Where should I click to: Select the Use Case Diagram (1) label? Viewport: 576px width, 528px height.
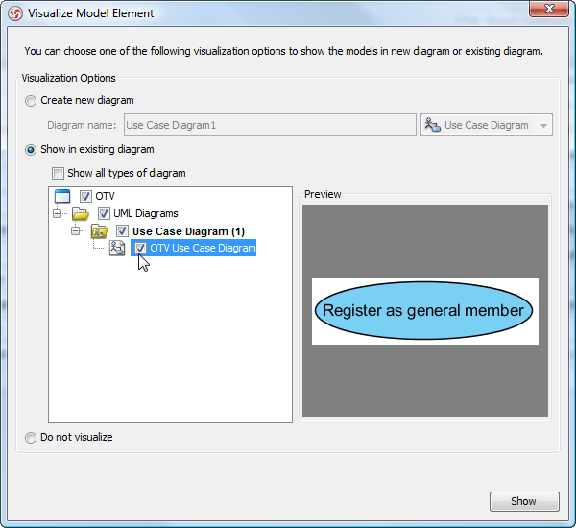click(188, 231)
